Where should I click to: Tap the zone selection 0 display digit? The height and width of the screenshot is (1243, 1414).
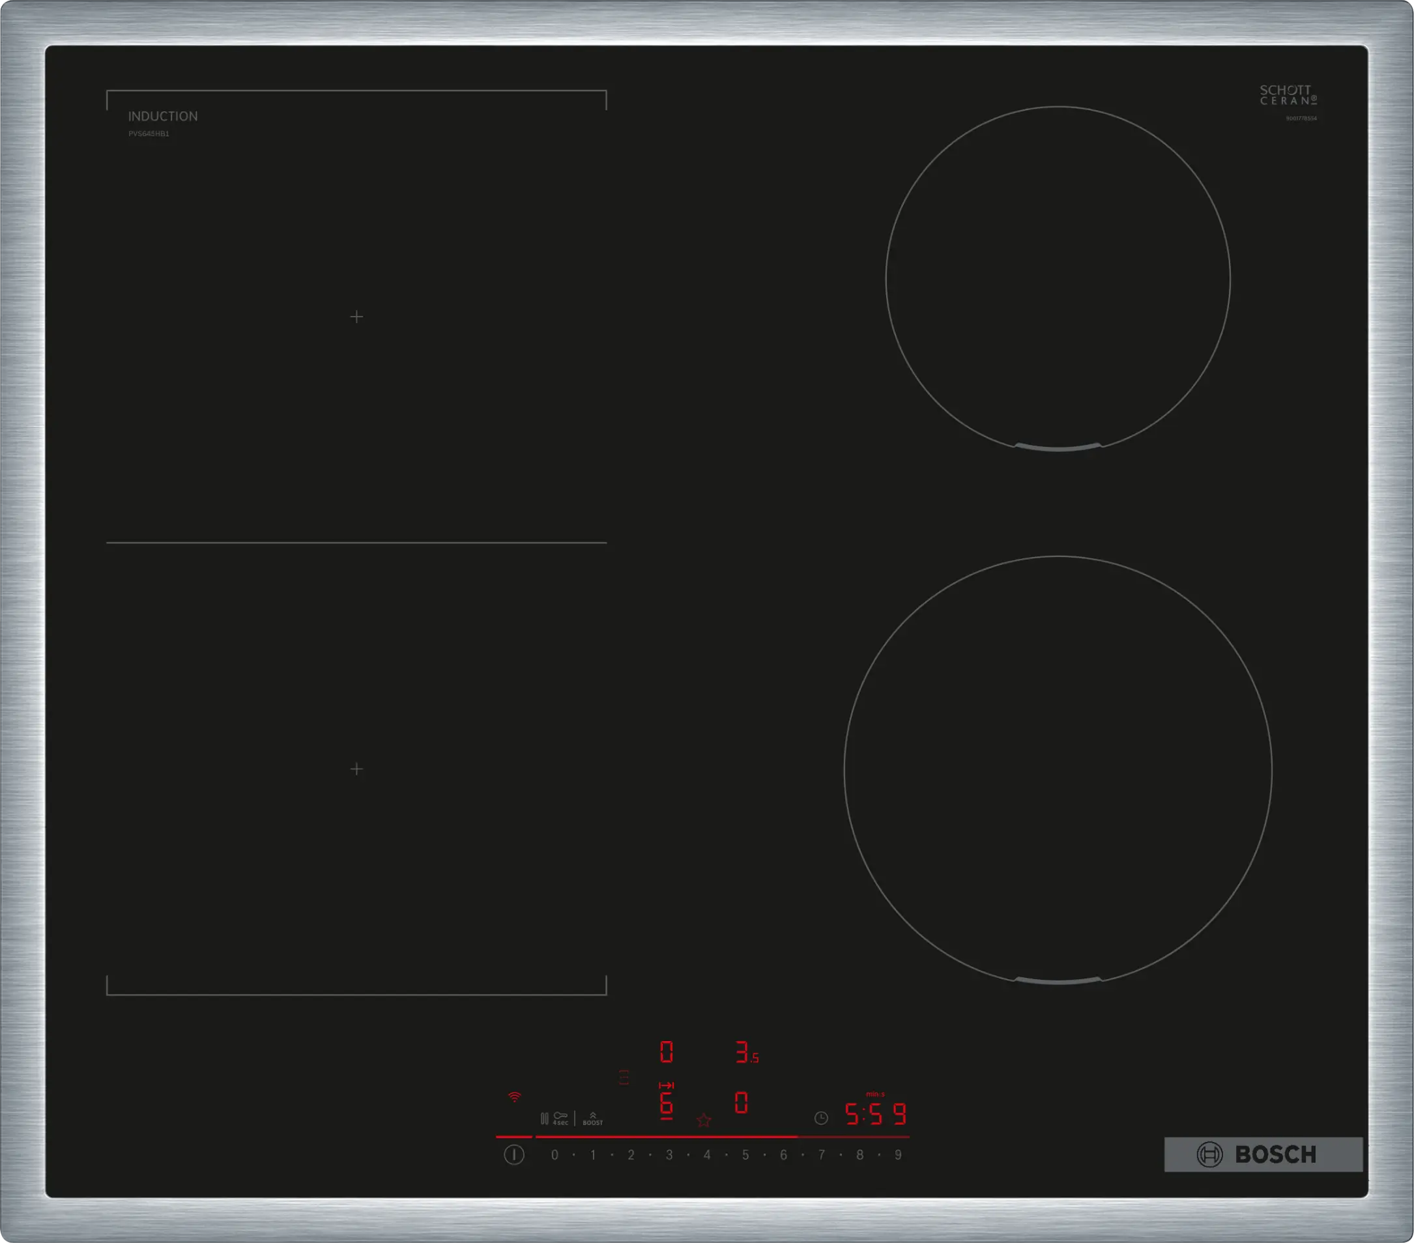click(667, 1051)
